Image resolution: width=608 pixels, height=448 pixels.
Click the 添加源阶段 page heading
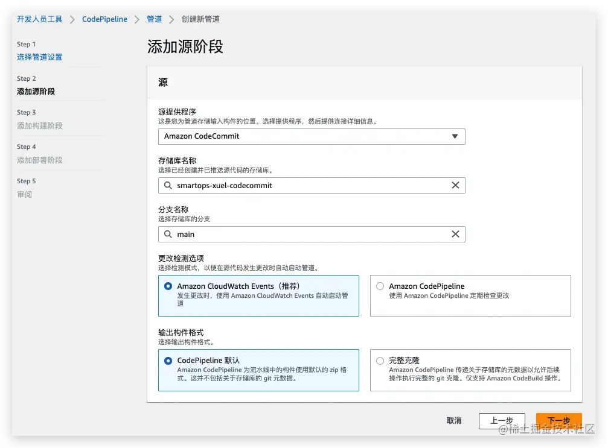click(185, 47)
